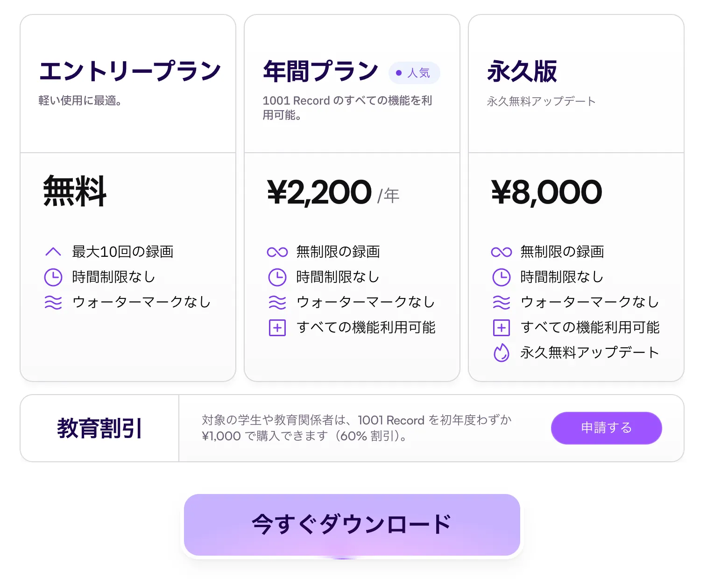Click the wave icon in the annual plan
The height and width of the screenshot is (579, 707).
click(x=277, y=302)
